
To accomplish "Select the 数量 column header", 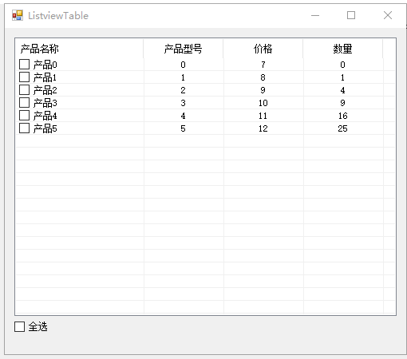I will (x=343, y=49).
